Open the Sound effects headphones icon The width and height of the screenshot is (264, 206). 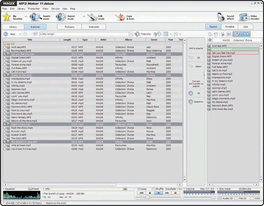(x=221, y=17)
